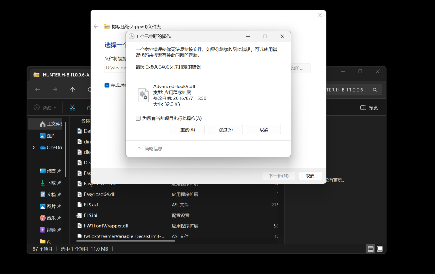Image resolution: width=435 pixels, height=274 pixels.
Task: Select the AdvancedHookV.dll file icon in dialog
Action: click(x=143, y=95)
